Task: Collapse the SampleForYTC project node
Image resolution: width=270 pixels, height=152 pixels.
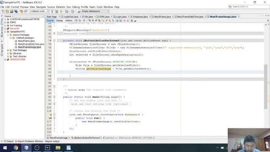Action: point(5,32)
